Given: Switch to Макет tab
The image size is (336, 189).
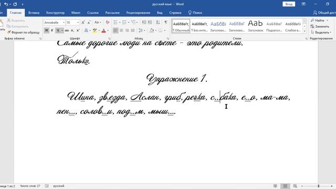Looking at the screenshot, I should pos(76,13).
